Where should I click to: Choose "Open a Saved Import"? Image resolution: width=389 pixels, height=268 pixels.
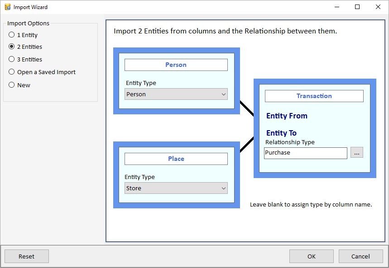point(11,71)
